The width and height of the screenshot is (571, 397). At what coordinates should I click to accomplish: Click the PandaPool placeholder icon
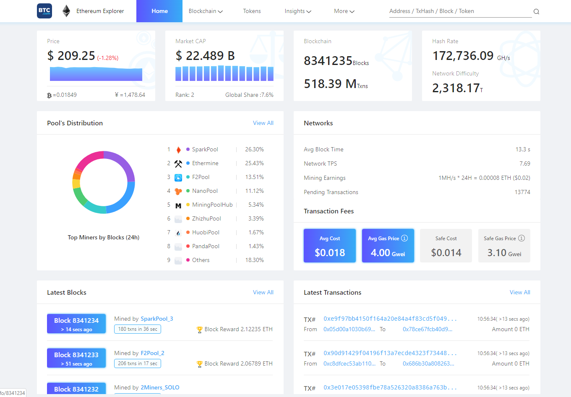tap(178, 247)
